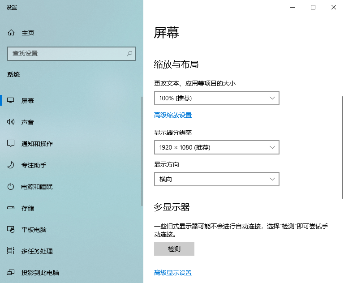Click the 通知和操作 notification icon

[11, 144]
